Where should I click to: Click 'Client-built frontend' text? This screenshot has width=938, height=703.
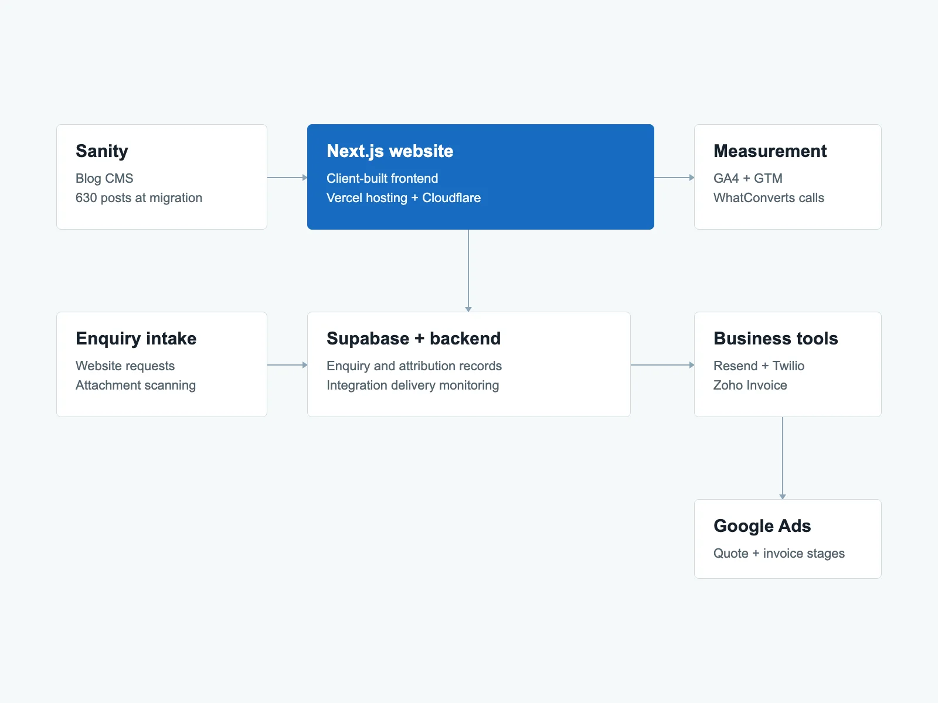tap(382, 178)
